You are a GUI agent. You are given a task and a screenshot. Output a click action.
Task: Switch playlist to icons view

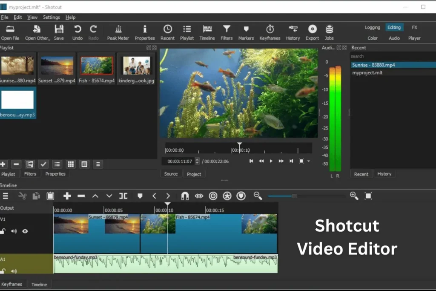84,164
